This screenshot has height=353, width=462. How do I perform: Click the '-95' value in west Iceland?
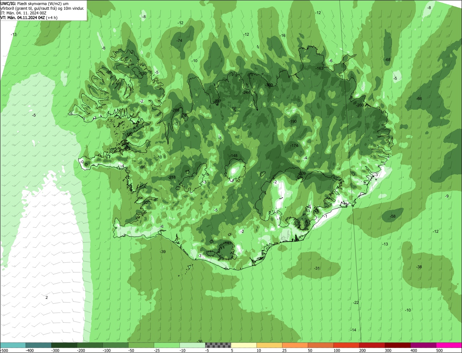click(143, 167)
